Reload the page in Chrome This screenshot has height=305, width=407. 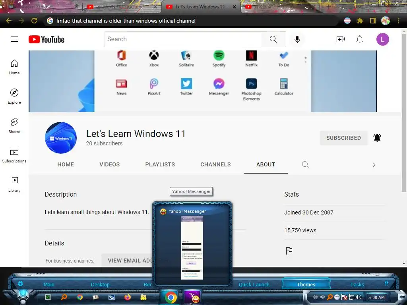[34, 21]
